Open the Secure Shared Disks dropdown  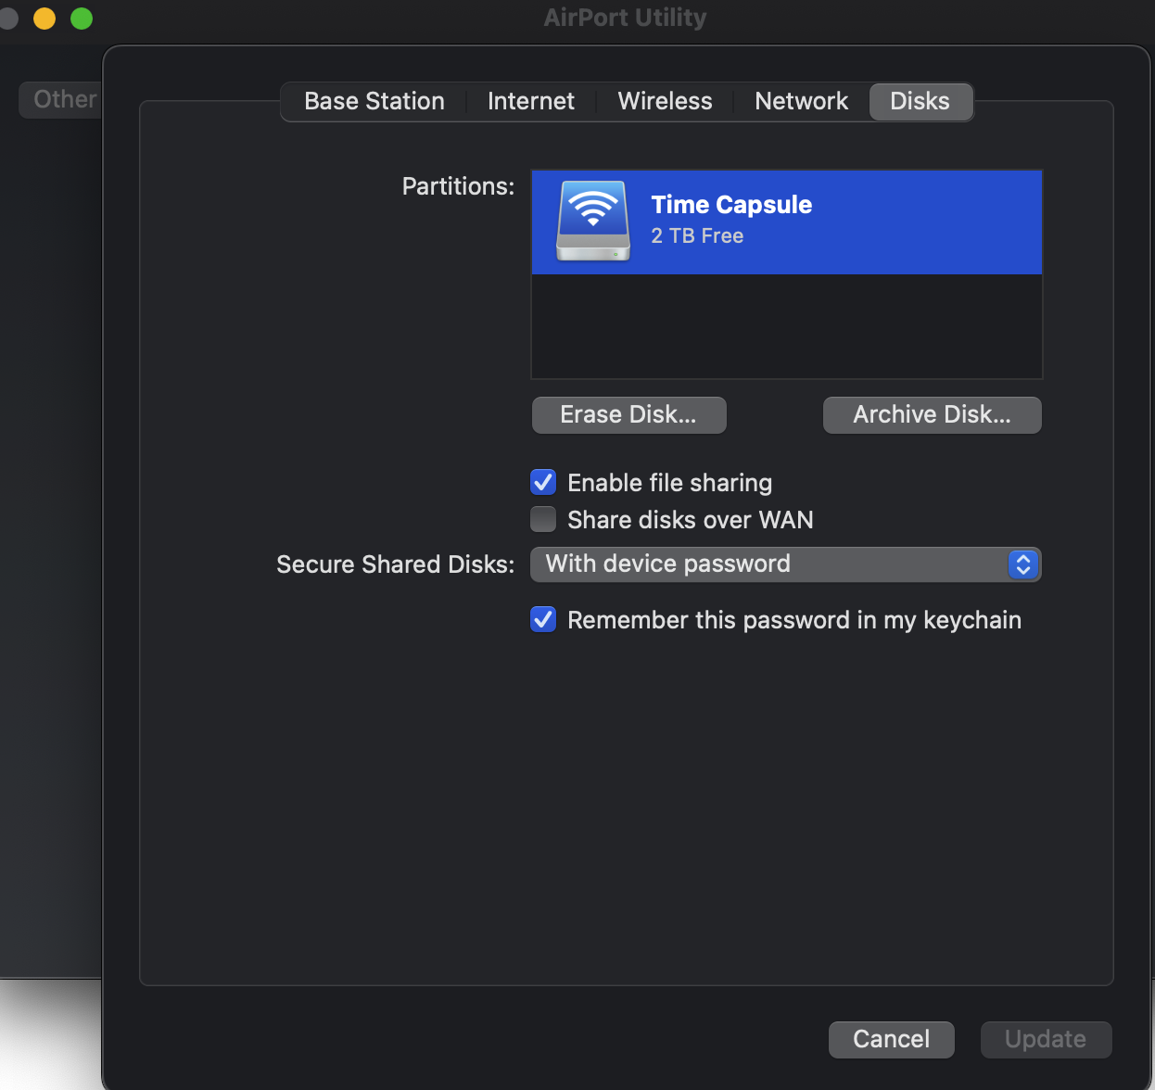(x=786, y=564)
